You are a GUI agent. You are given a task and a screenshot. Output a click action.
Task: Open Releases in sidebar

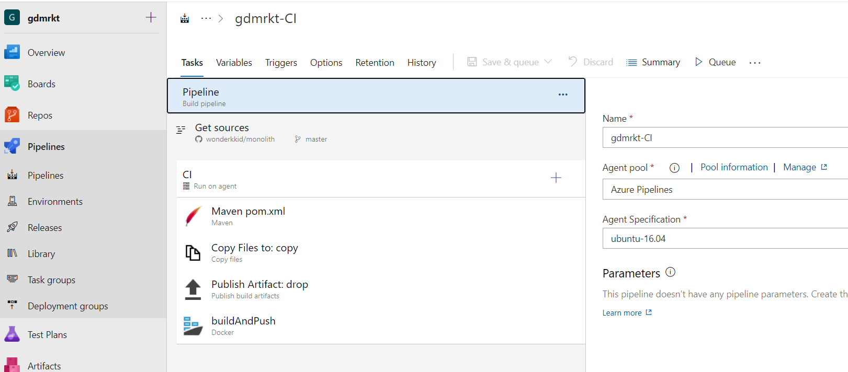point(44,227)
